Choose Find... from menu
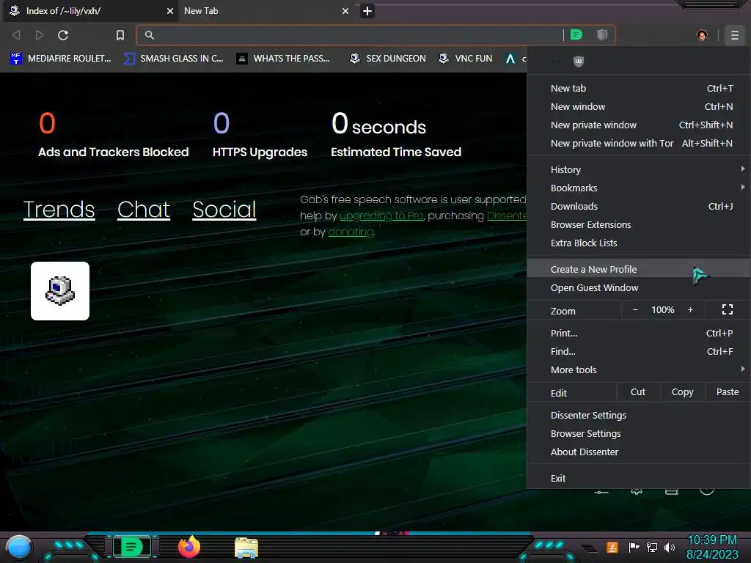The height and width of the screenshot is (563, 751). (x=639, y=351)
